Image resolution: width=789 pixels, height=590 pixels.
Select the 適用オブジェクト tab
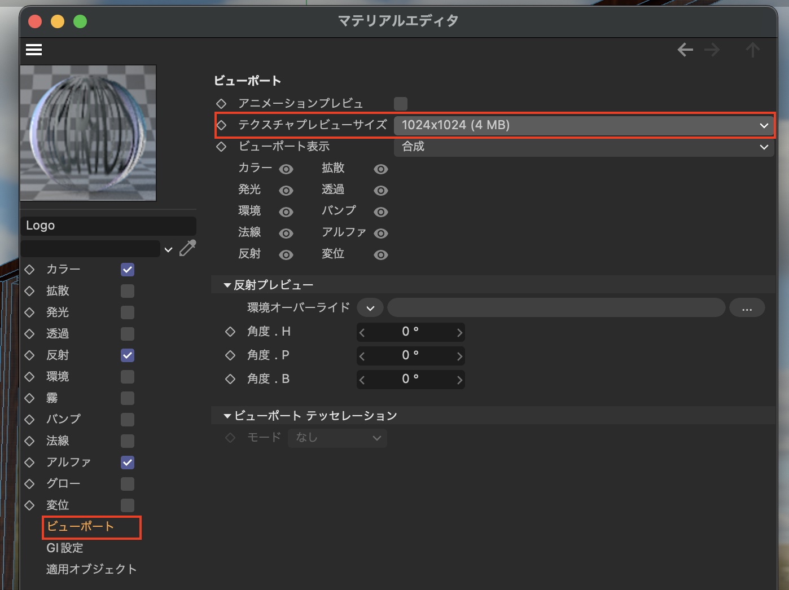91,569
